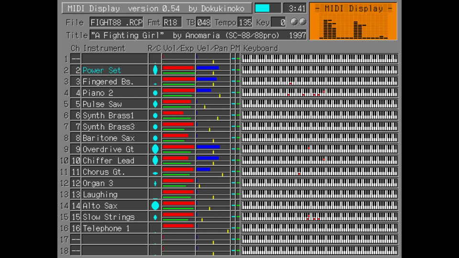Click the R/C indicator for Piano 2
This screenshot has width=459, height=258.
click(155, 93)
